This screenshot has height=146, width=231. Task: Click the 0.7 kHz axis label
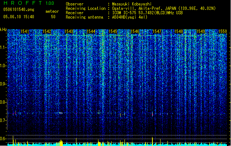point(3,120)
